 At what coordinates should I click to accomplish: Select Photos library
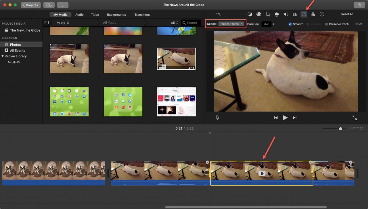[21, 44]
